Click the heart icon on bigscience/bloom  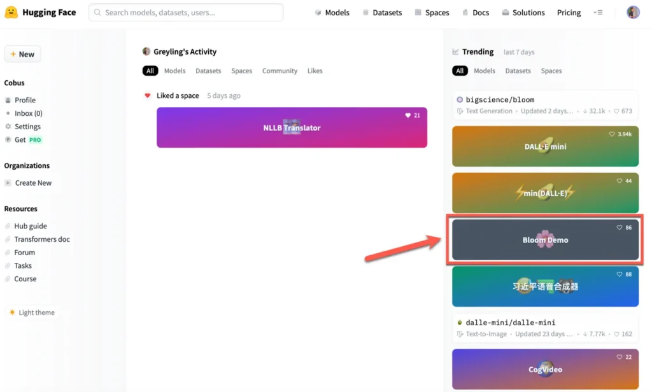[616, 111]
